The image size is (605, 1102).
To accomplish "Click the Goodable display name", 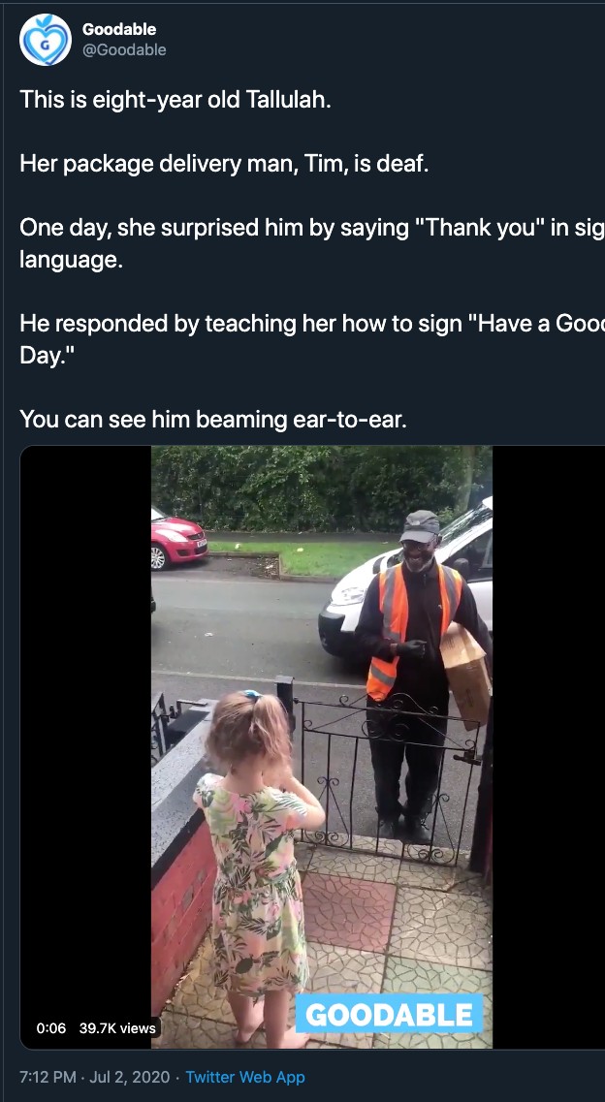I will point(118,29).
